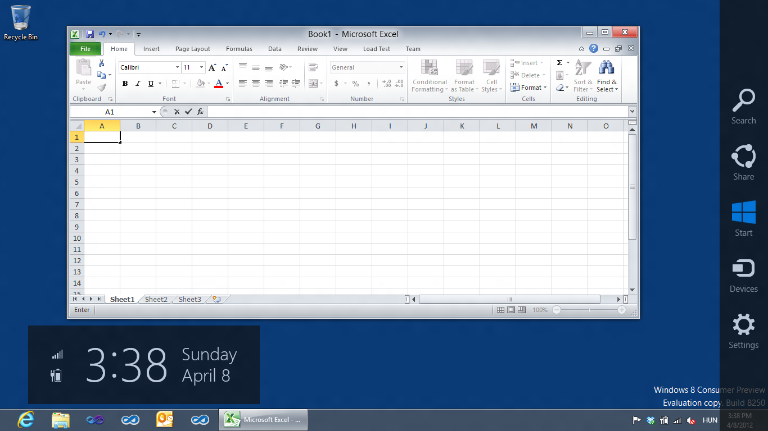Open the Calibri font name dropdown

[177, 67]
